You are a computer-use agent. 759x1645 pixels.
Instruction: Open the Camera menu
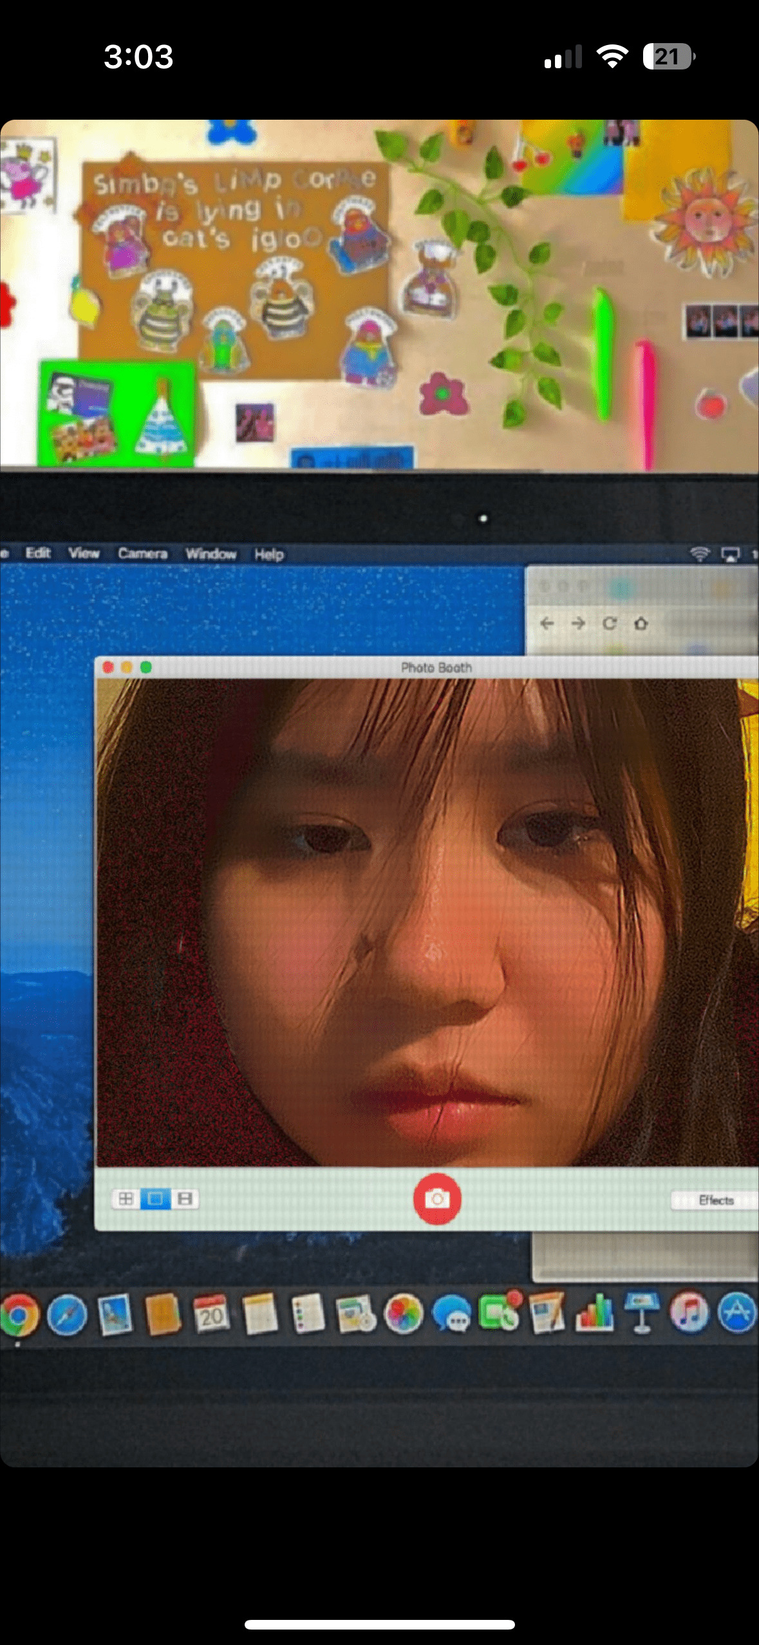(142, 553)
